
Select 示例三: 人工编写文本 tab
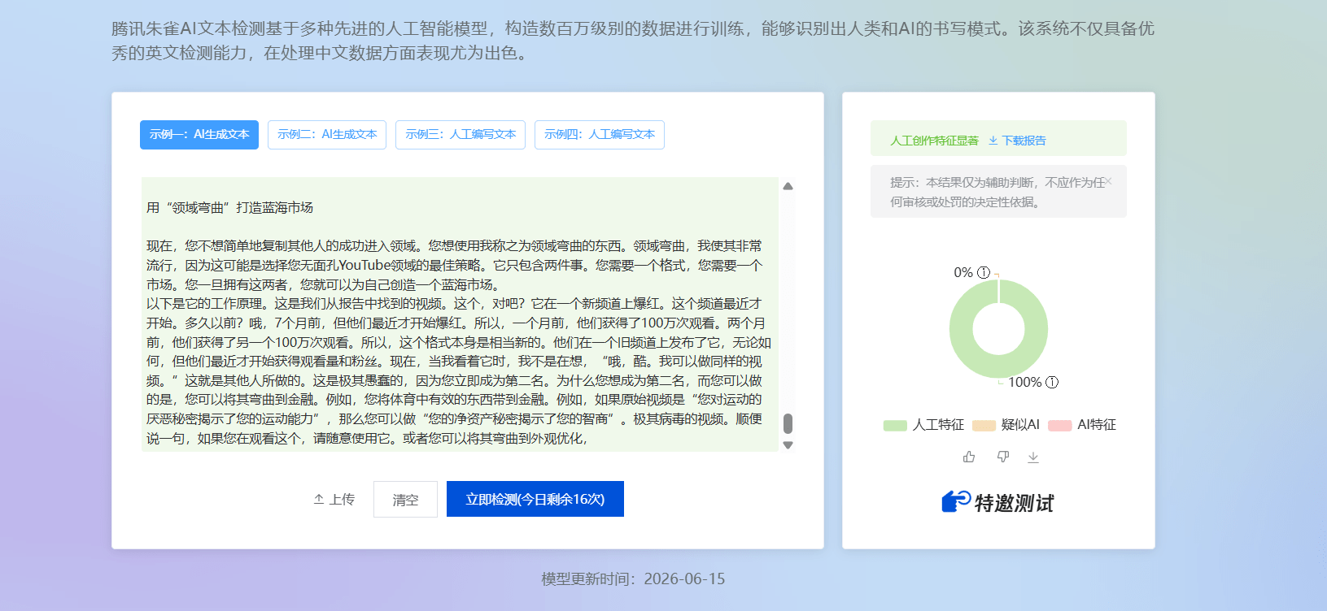461,135
